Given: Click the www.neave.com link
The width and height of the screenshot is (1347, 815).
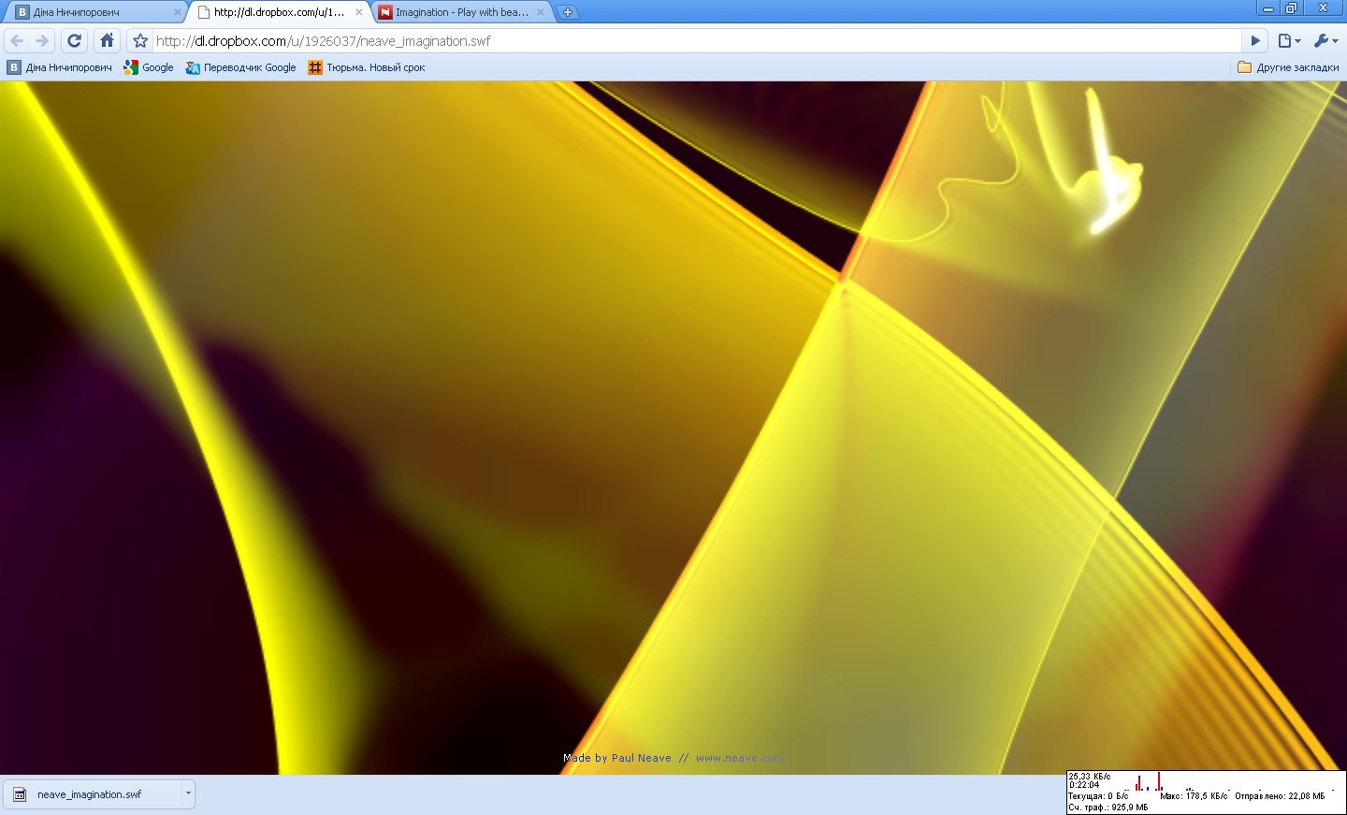Looking at the screenshot, I should coord(739,758).
